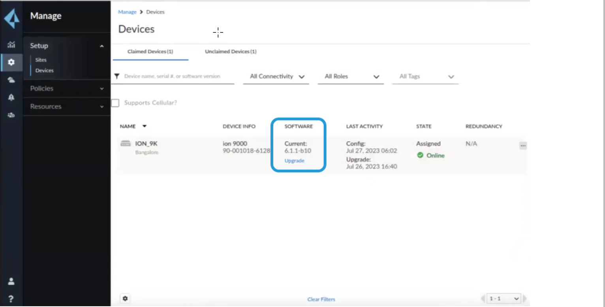This screenshot has width=605, height=307.
Task: Expand the All Tags dropdown
Action: point(426,77)
